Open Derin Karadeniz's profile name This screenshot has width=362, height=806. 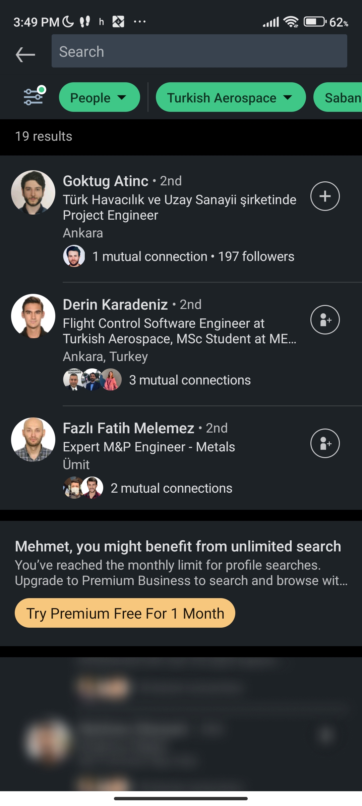tap(115, 305)
